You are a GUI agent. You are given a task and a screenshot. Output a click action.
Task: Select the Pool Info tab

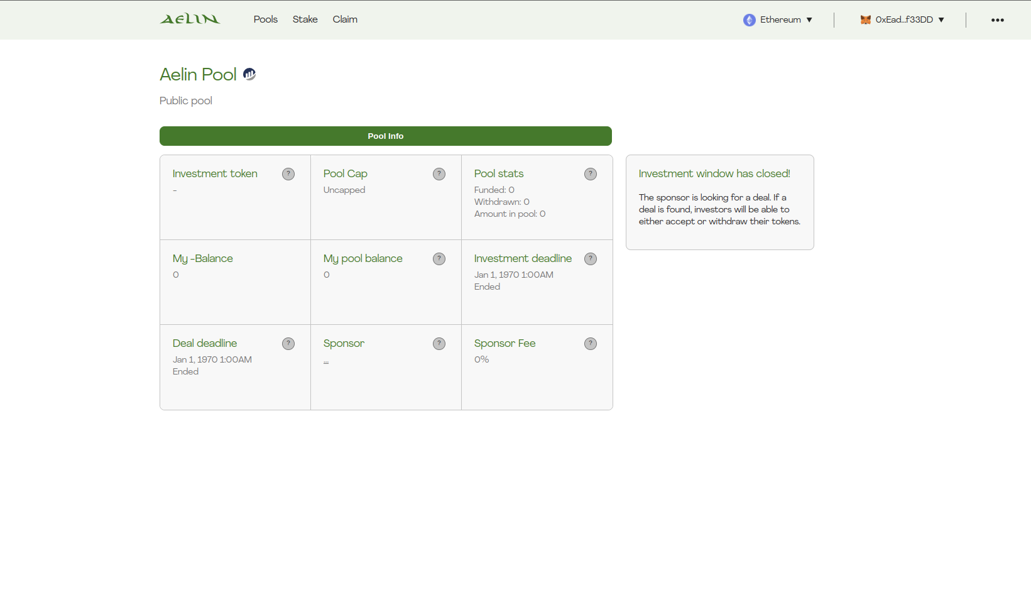[x=386, y=136]
